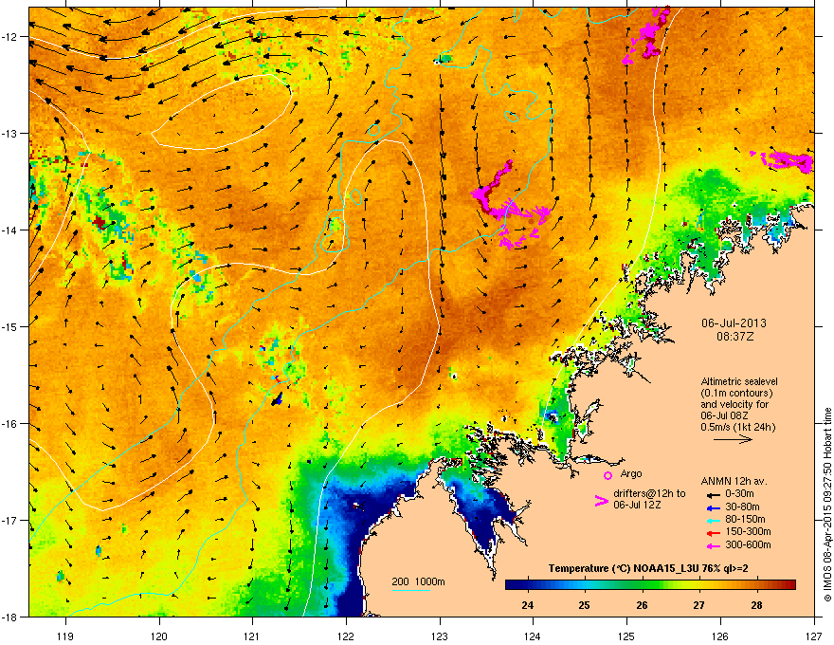Viewport: 834px width, 645px height.
Task: Click the longitude axis label '120'
Action: [159, 636]
